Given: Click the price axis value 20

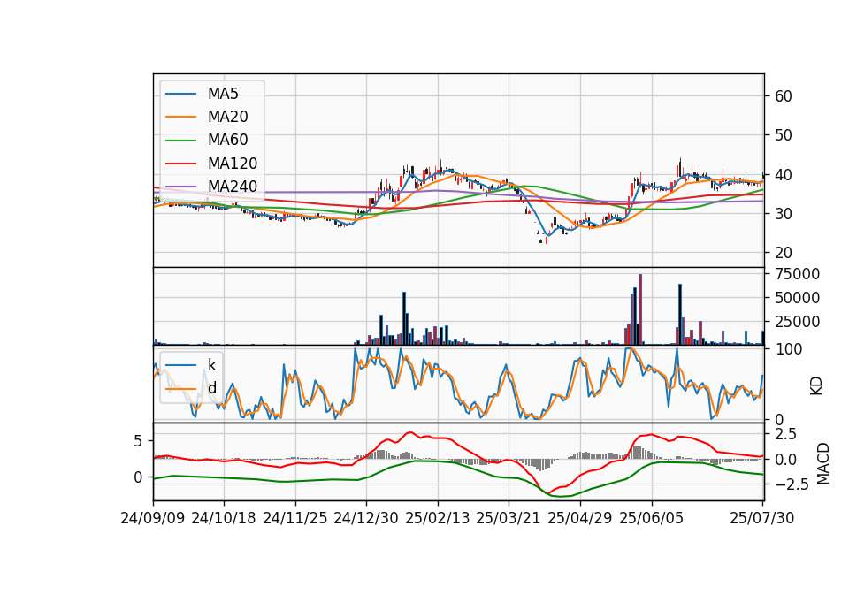Looking at the screenshot, I should (x=784, y=253).
